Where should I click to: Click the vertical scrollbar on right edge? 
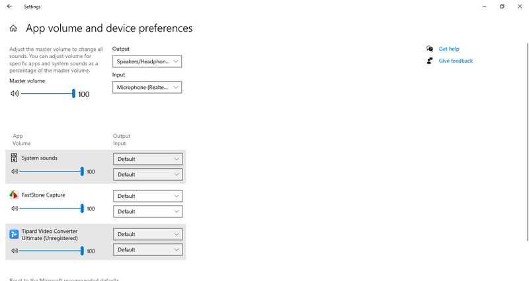coord(527,141)
